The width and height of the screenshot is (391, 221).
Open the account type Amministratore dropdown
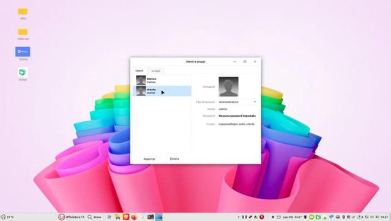[237, 102]
